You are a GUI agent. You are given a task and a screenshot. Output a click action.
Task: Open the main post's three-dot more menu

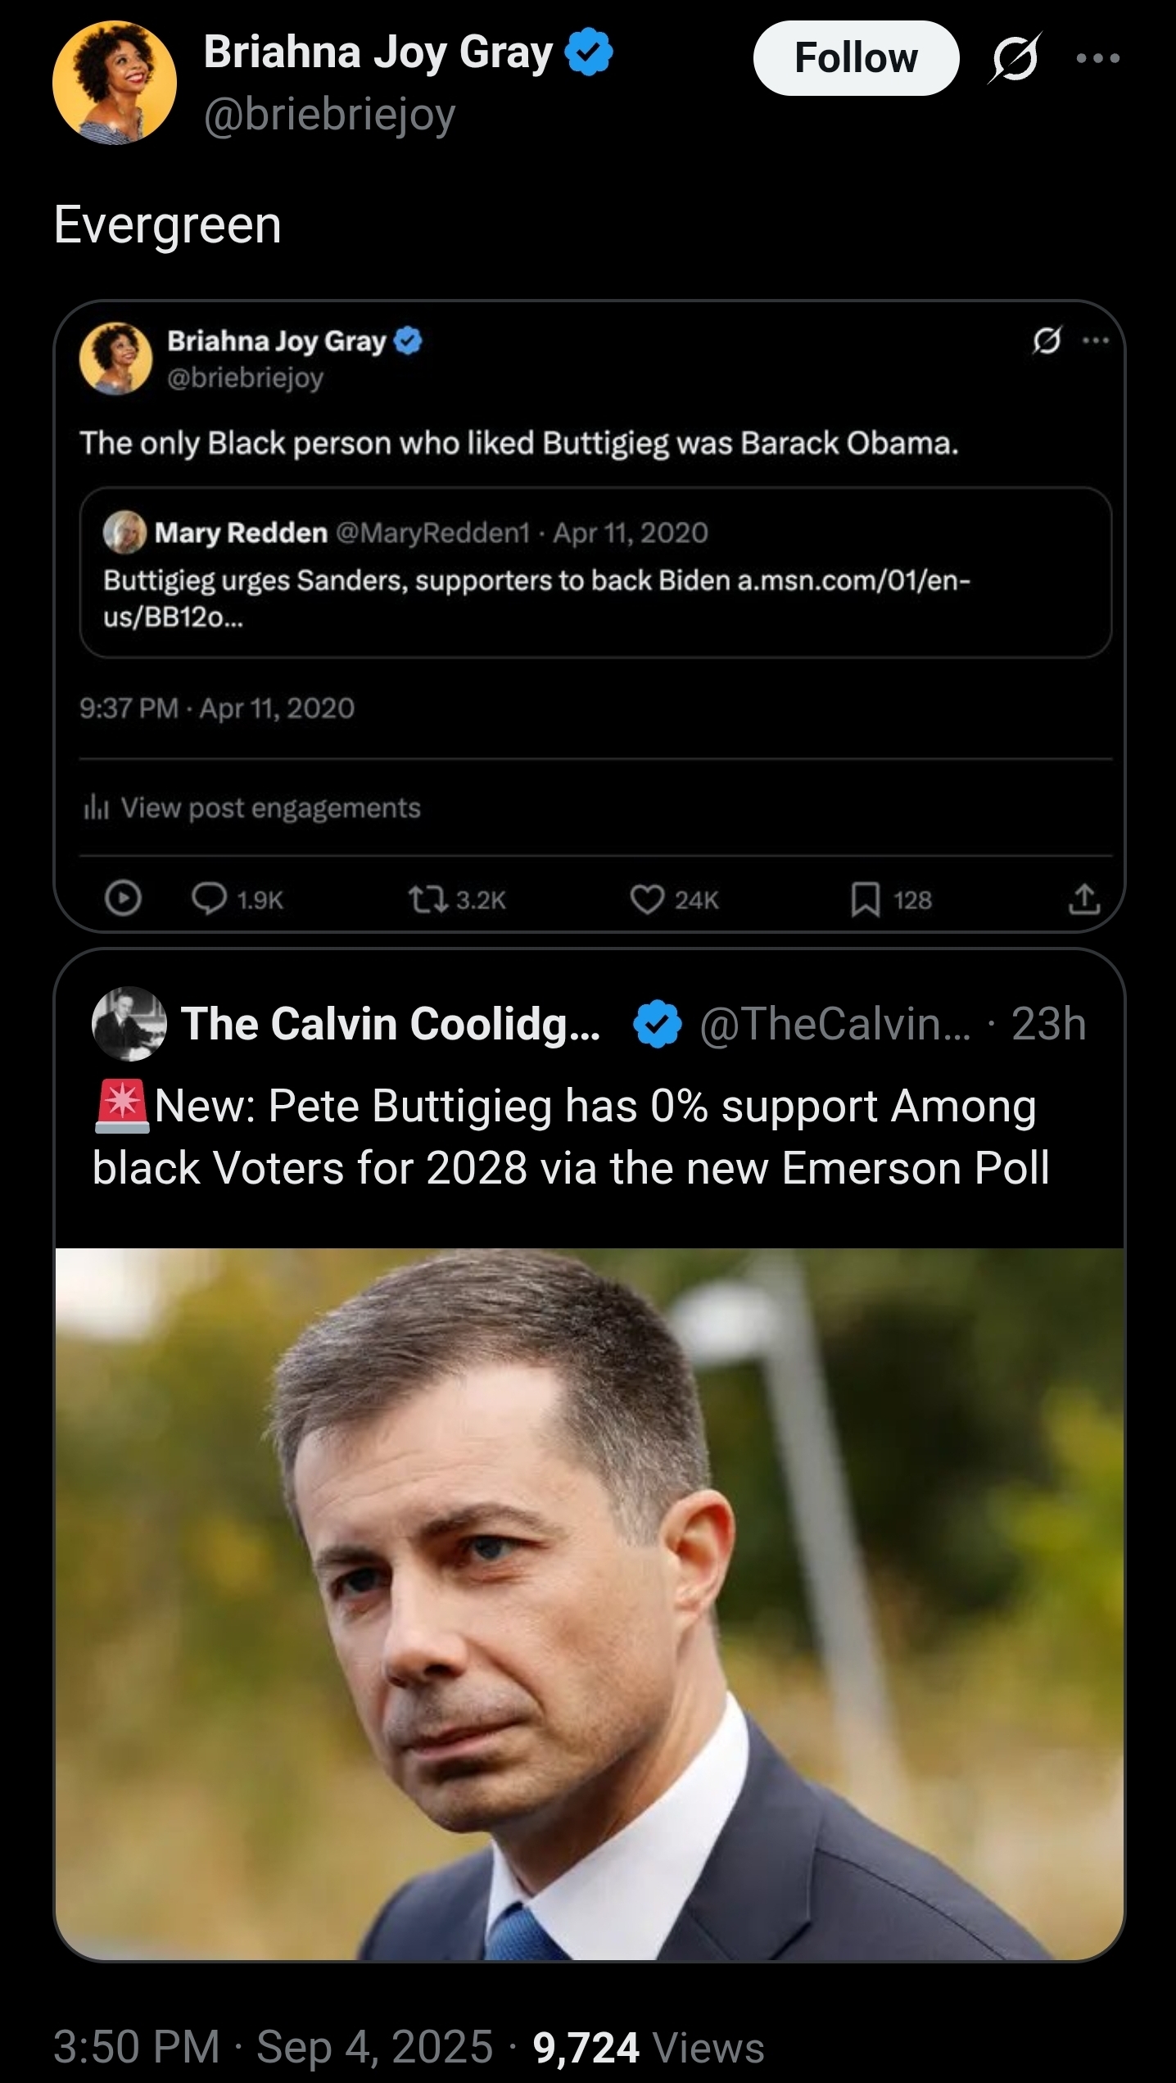pos(1098,58)
